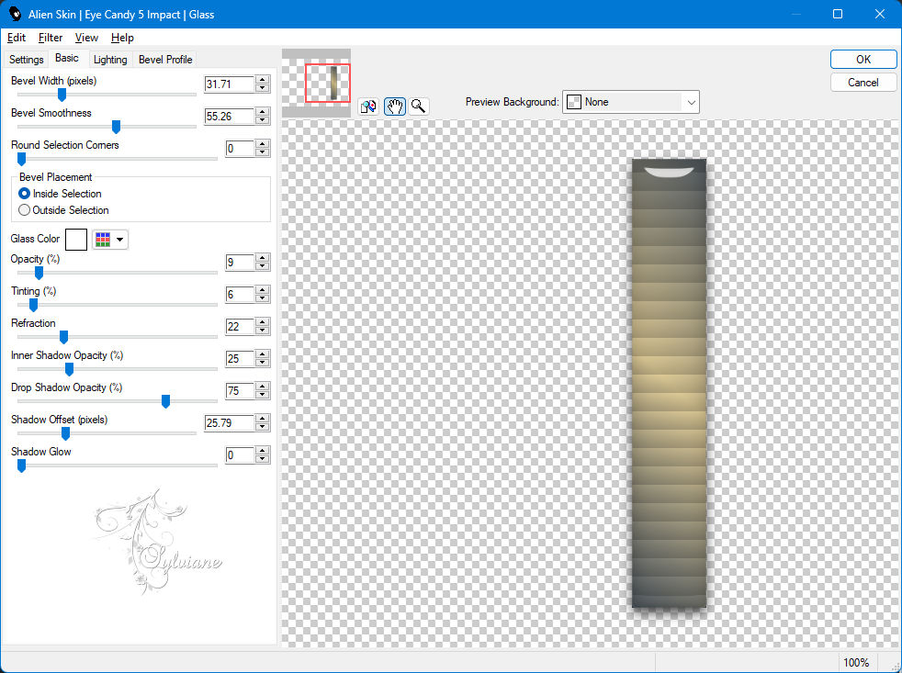902x673 pixels.
Task: Click the Shadow Offset value field
Action: pyautogui.click(x=229, y=423)
